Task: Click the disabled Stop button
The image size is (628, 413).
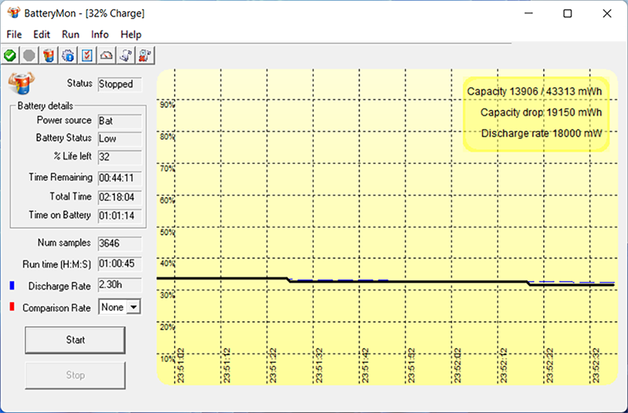Action: point(75,375)
